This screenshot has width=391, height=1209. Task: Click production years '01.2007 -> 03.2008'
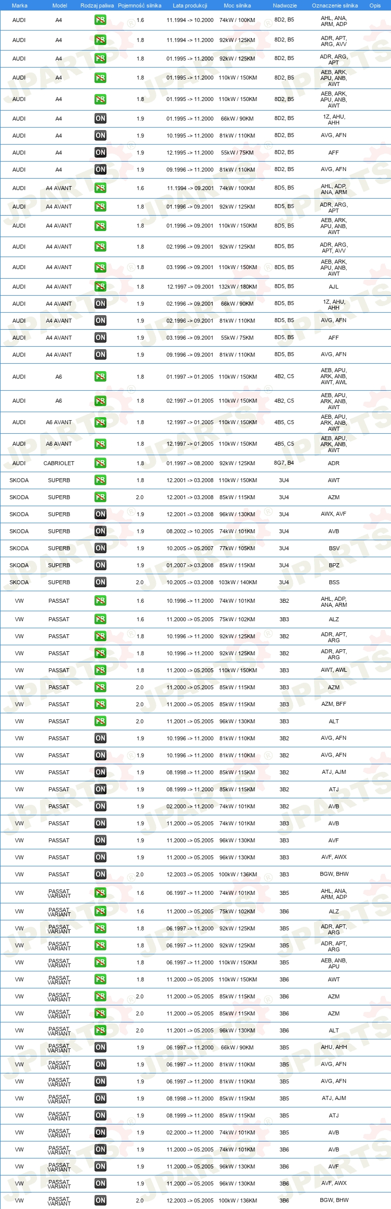[x=190, y=565]
